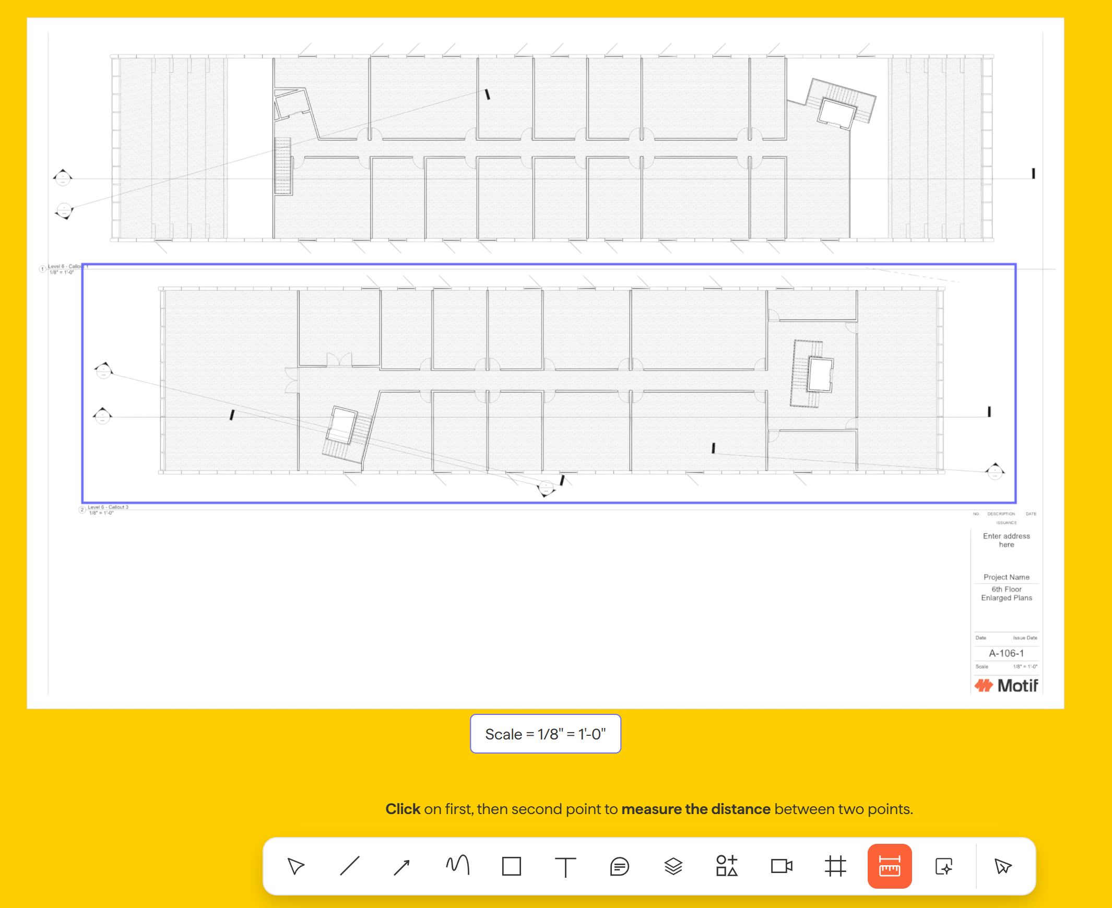This screenshot has height=908, width=1112.
Task: Click the AI sparkle sticky tool
Action: click(943, 867)
